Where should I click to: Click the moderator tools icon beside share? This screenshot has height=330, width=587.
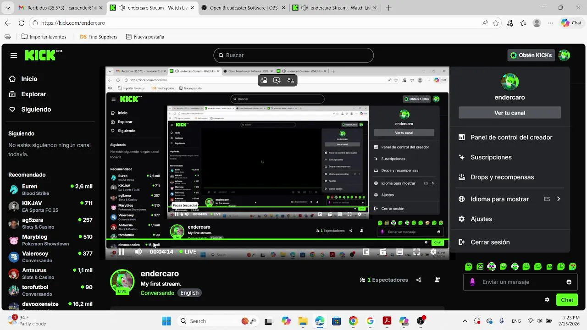437,280
